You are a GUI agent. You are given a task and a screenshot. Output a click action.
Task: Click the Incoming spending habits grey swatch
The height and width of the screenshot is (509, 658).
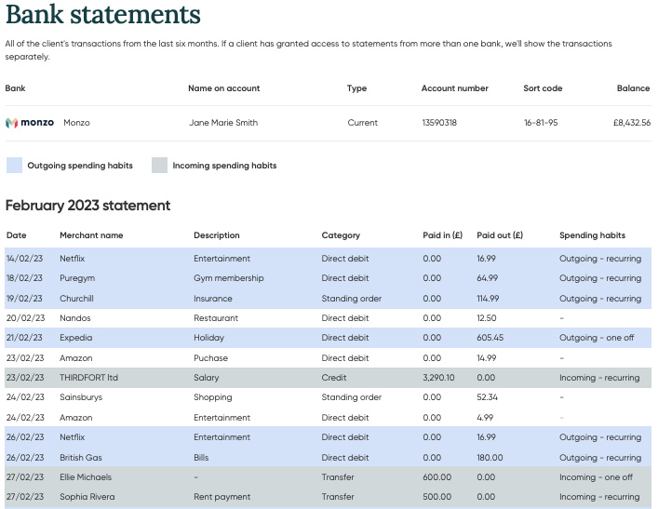tap(159, 166)
